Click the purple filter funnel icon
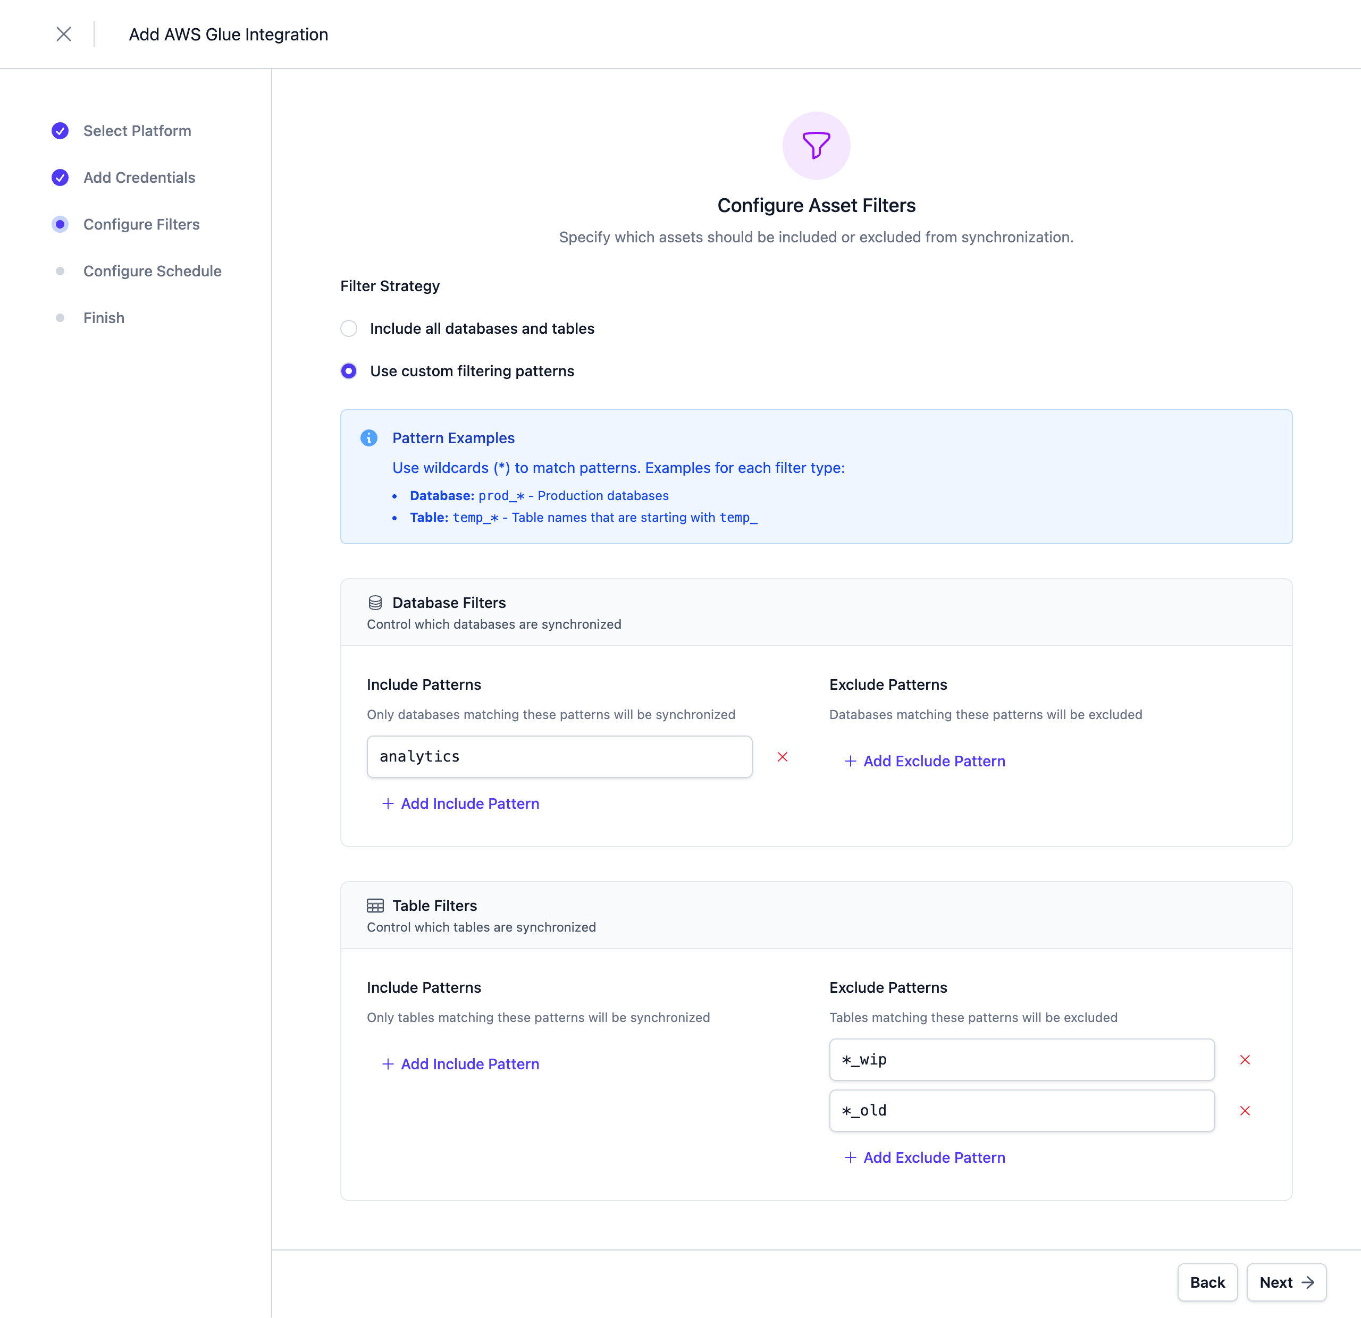The width and height of the screenshot is (1361, 1318). click(x=816, y=146)
